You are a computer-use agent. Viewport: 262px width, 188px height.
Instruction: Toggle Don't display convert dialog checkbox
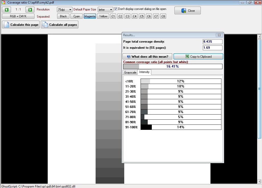(116, 9)
